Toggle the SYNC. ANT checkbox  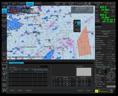point(96,84)
